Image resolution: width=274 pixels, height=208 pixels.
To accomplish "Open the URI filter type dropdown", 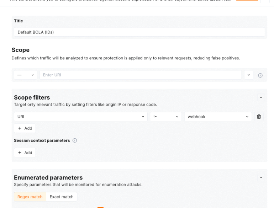I will pyautogui.click(x=80, y=117).
